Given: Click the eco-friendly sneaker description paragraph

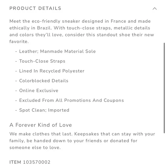Looking at the screenshot, I should pyautogui.click(x=82, y=31).
